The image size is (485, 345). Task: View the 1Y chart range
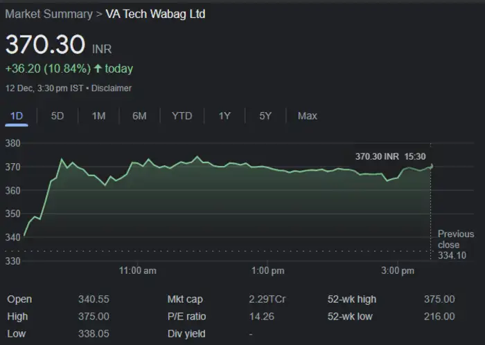pyautogui.click(x=224, y=116)
